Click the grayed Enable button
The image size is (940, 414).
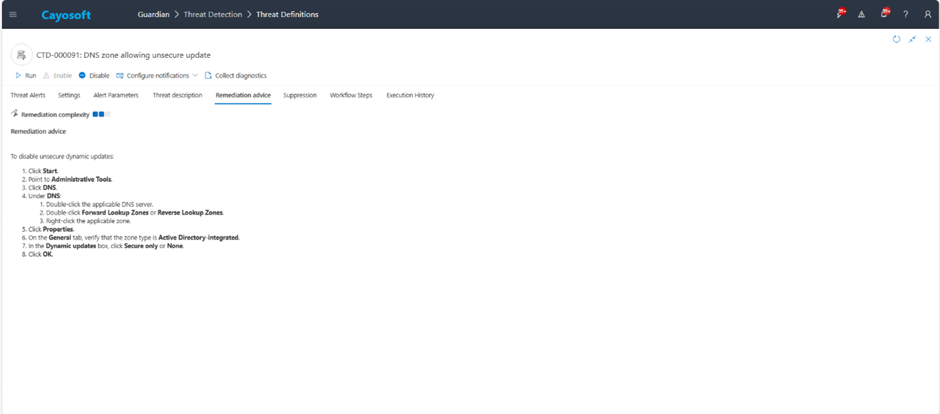57,76
